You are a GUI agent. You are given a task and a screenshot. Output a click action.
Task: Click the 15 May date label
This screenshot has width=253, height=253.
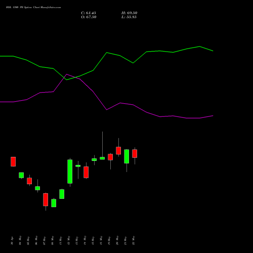pos(93,241)
